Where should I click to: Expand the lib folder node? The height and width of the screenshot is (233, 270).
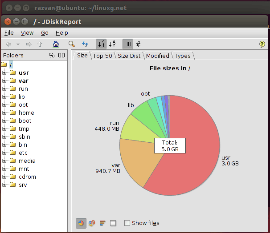click(x=4, y=96)
